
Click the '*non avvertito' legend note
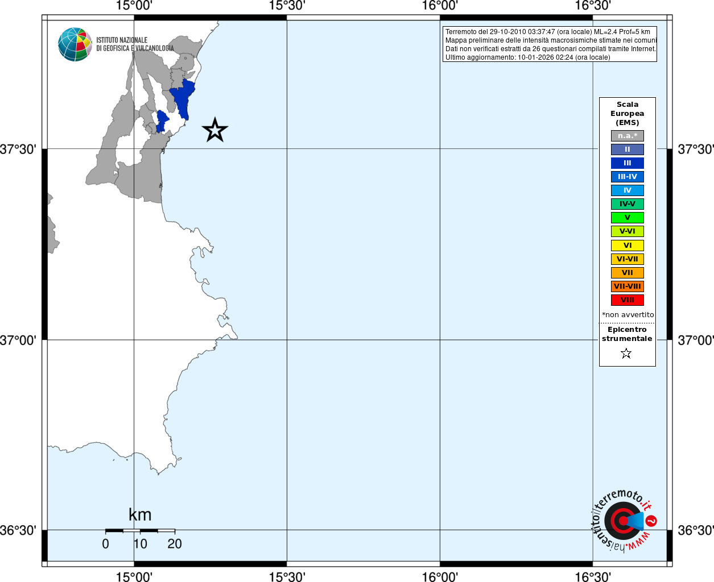click(x=628, y=315)
